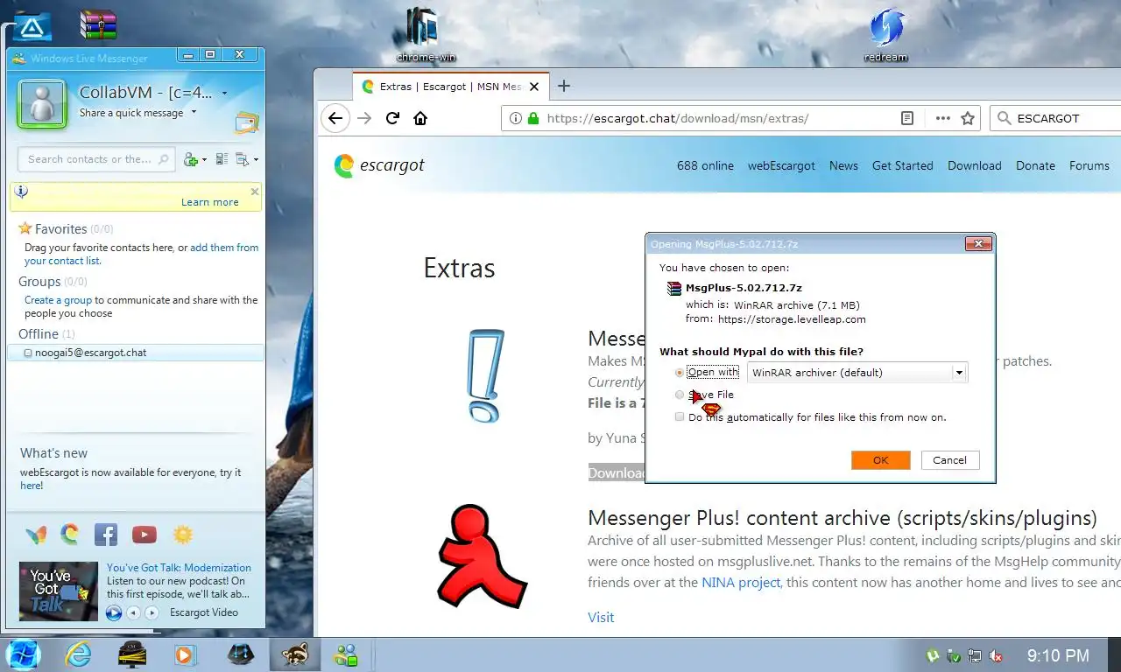The height and width of the screenshot is (672, 1121).
Task: Open the Facebook icon in Messenger
Action: pos(106,534)
